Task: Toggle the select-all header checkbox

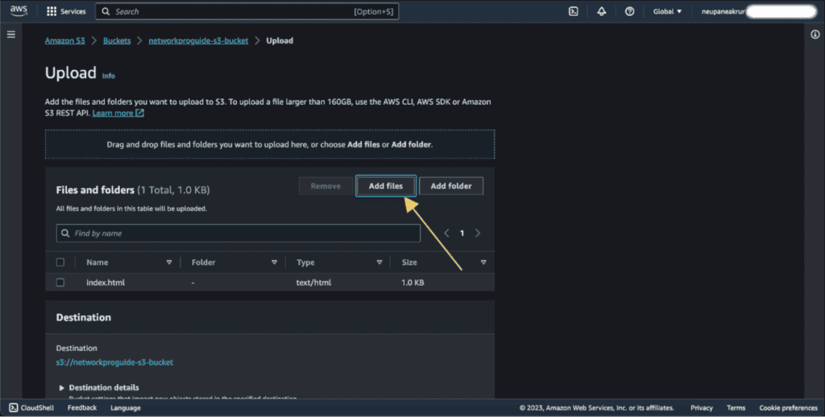Action: point(60,262)
